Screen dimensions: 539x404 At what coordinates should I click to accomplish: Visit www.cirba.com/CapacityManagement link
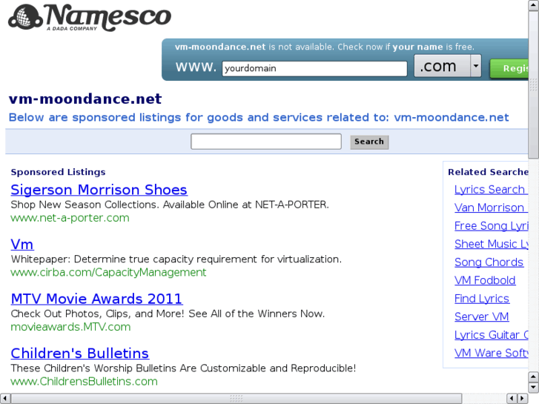108,272
